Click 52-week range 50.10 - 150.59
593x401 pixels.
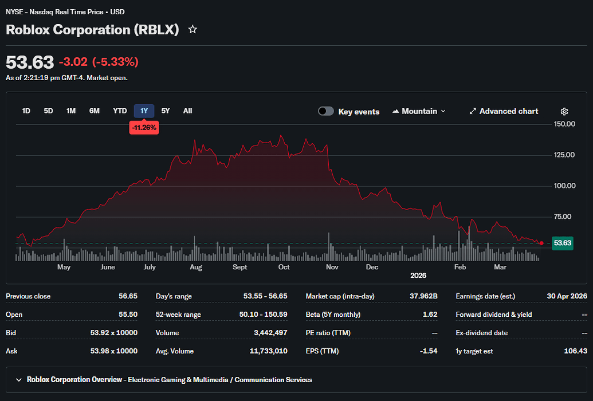click(x=263, y=314)
